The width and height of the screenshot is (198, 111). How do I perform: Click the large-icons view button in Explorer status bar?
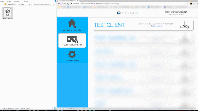(55, 108)
